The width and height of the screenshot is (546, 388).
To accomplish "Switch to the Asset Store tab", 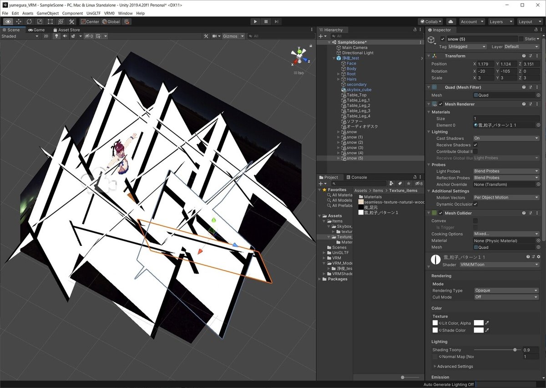I will 66,30.
